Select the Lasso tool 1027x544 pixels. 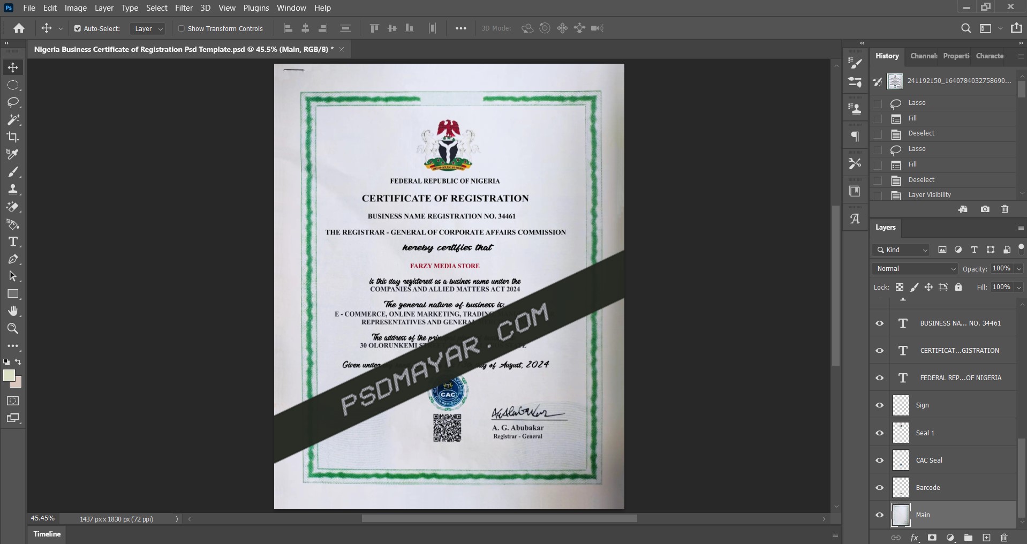coord(13,102)
